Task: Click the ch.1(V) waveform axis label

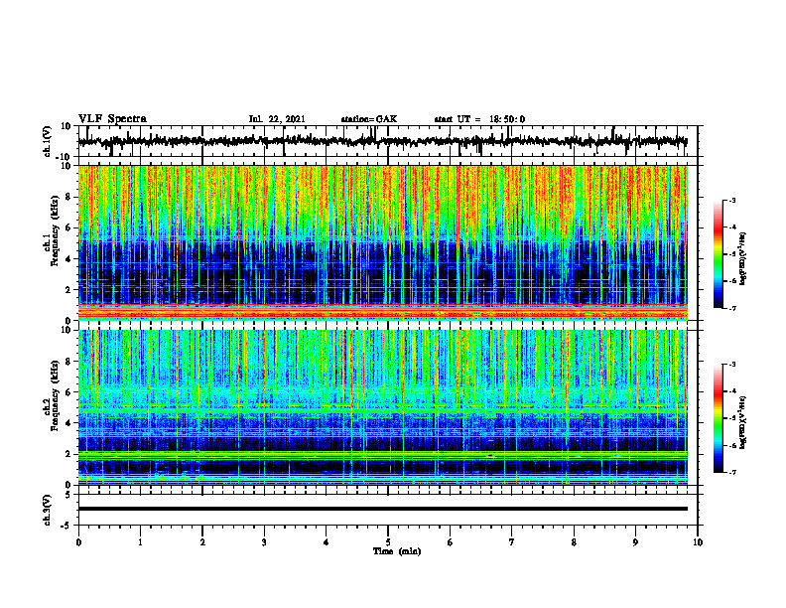Action: (48, 141)
